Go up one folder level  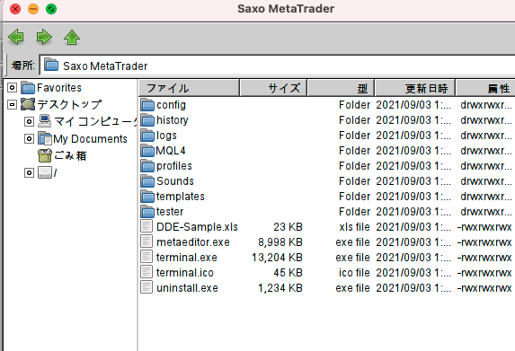(72, 37)
